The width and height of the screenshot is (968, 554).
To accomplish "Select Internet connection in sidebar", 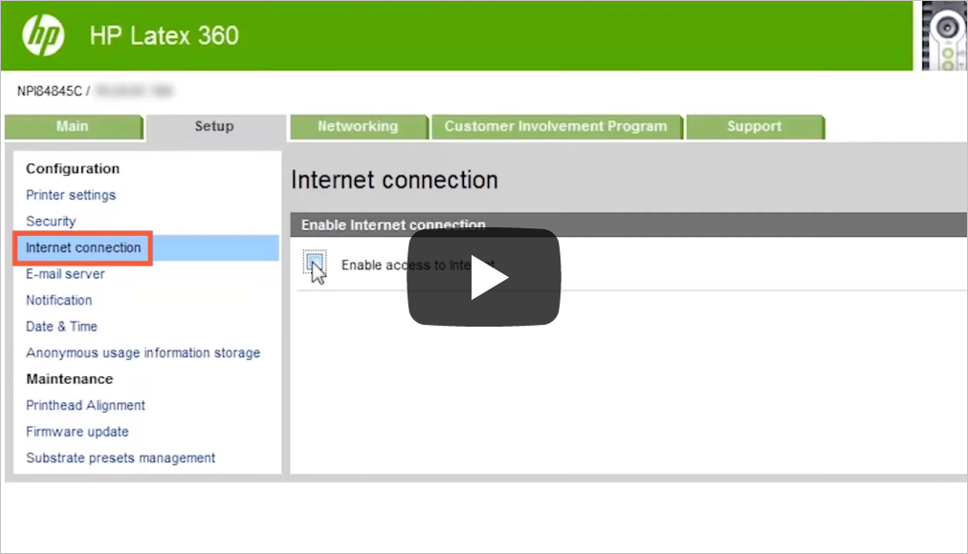I will [x=83, y=247].
